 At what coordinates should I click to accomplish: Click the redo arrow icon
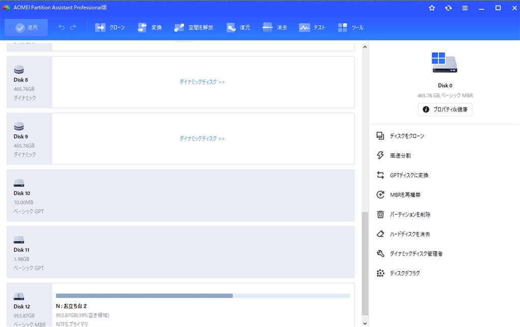[x=73, y=27]
